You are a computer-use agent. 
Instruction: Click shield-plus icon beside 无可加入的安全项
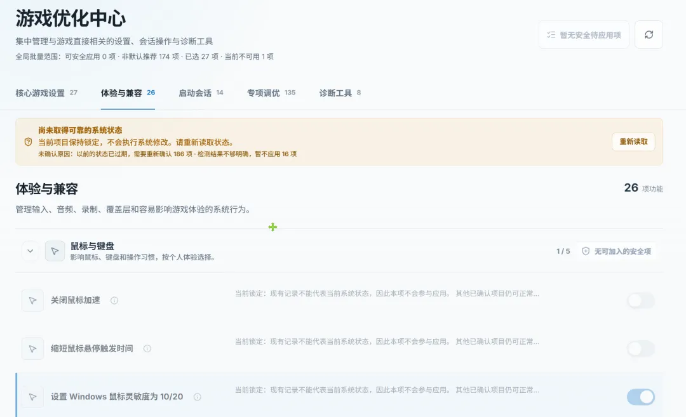[586, 251]
